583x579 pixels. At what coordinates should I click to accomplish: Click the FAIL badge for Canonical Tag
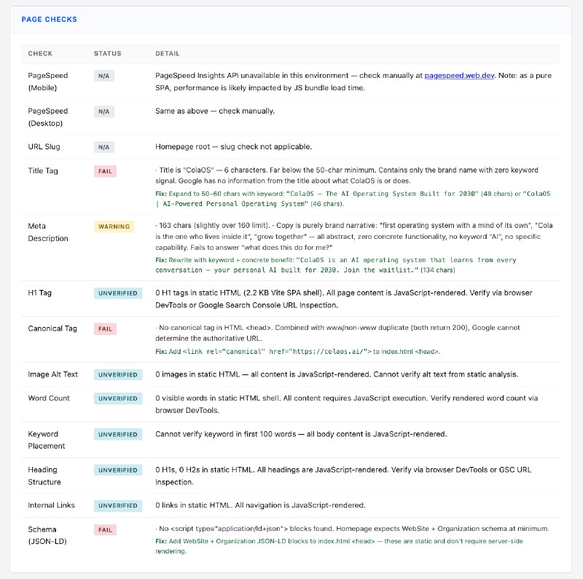[x=104, y=329]
